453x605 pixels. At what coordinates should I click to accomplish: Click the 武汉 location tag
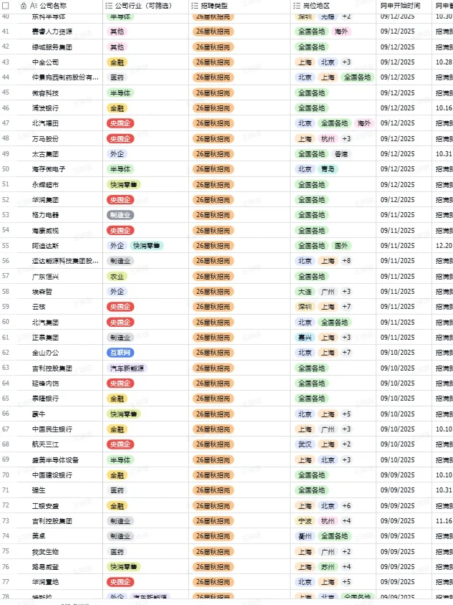click(305, 444)
